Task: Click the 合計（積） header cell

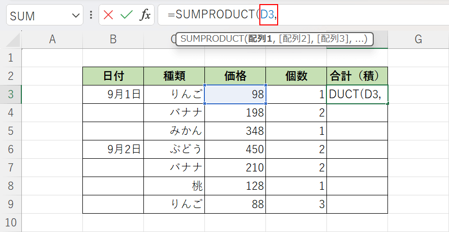Action: pyautogui.click(x=357, y=76)
